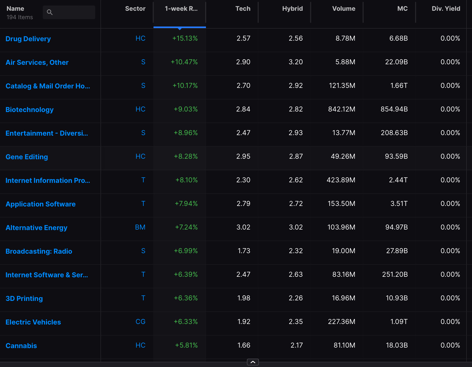Open the Cannabis industry link
The image size is (472, 367).
(x=21, y=346)
